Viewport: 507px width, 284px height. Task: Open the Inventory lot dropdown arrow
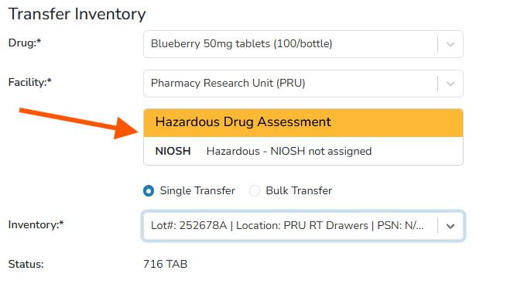coord(450,226)
